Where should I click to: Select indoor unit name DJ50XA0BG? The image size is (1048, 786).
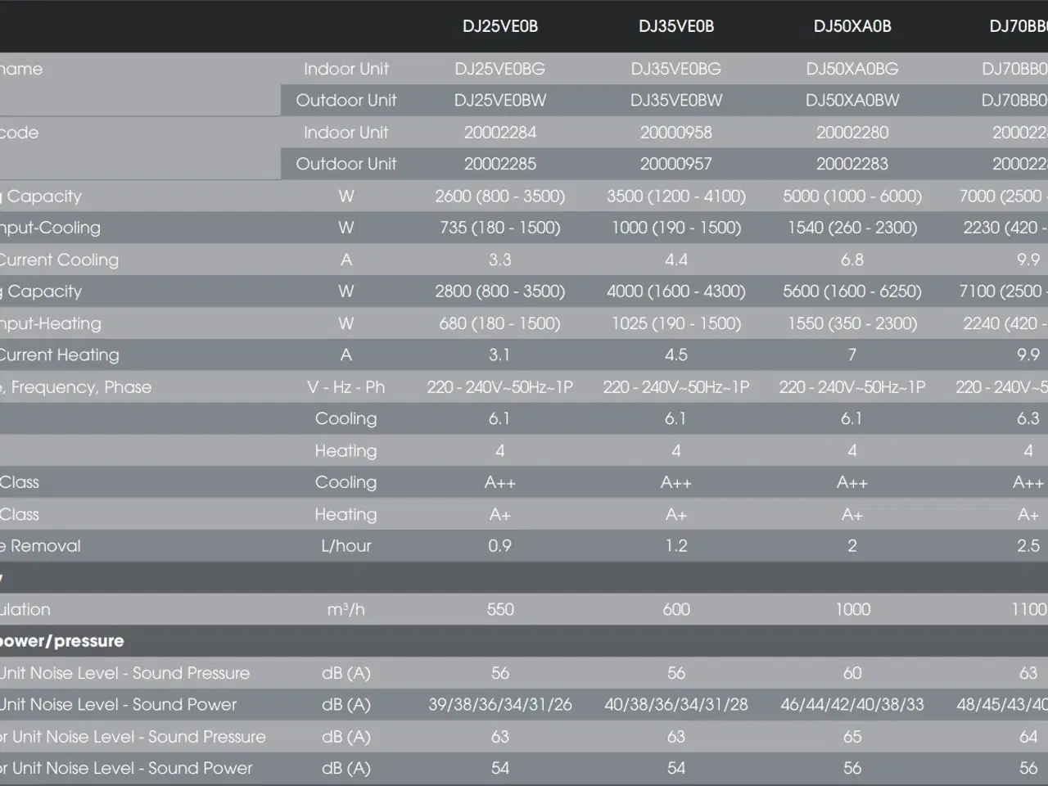(x=852, y=69)
